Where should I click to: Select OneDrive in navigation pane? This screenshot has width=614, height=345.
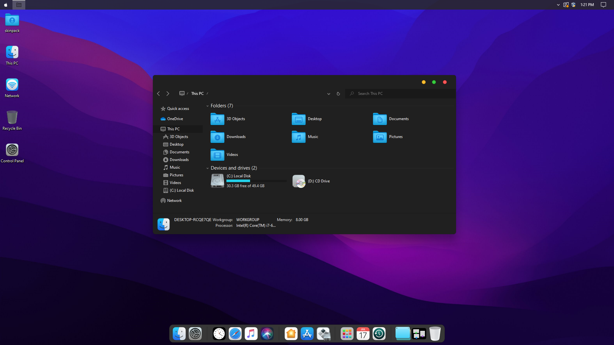pyautogui.click(x=175, y=119)
